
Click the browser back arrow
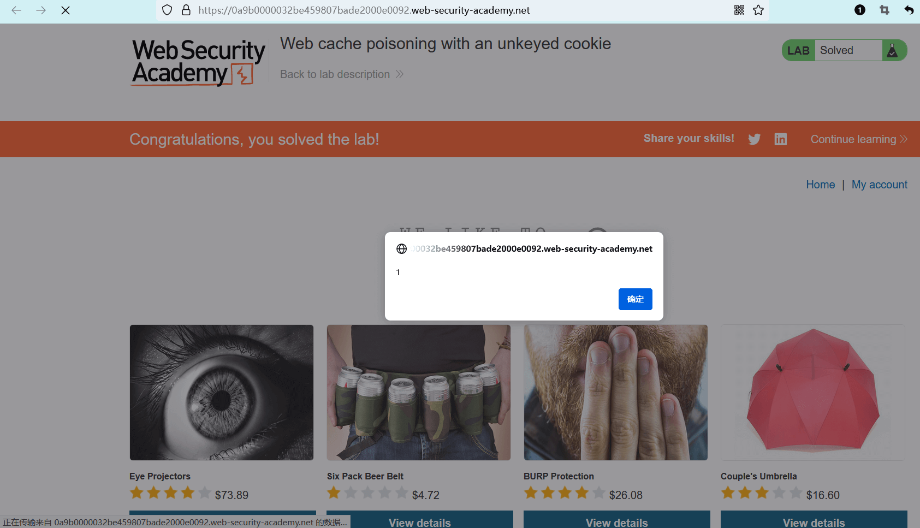coord(16,10)
